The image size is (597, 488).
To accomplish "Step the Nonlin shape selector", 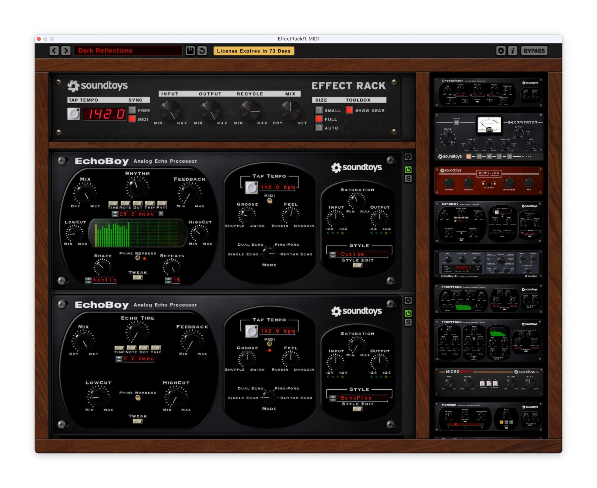I will tap(88, 280).
